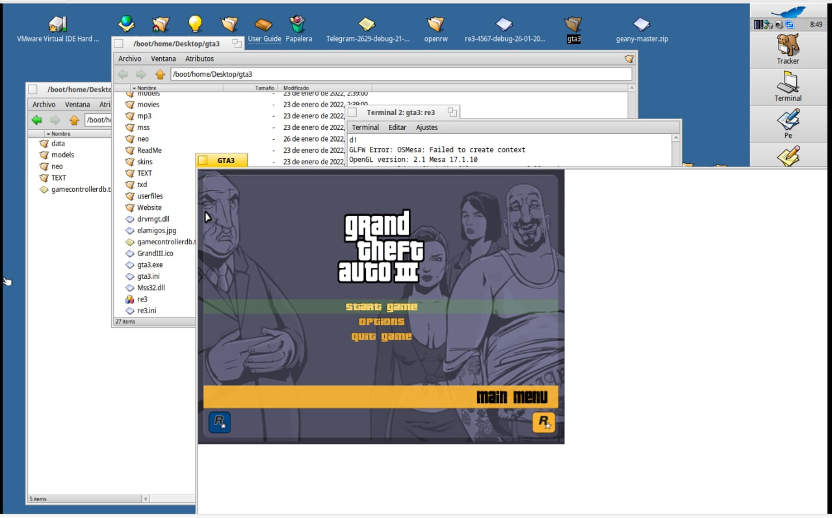This screenshot has width=832, height=518.
Task: Select the skins folder in gta3 window
Action: 139,162
